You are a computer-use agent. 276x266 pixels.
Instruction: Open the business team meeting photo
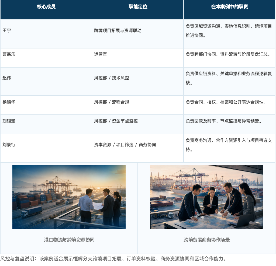point(206,197)
